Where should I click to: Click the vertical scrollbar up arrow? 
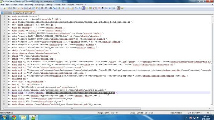click(212, 16)
